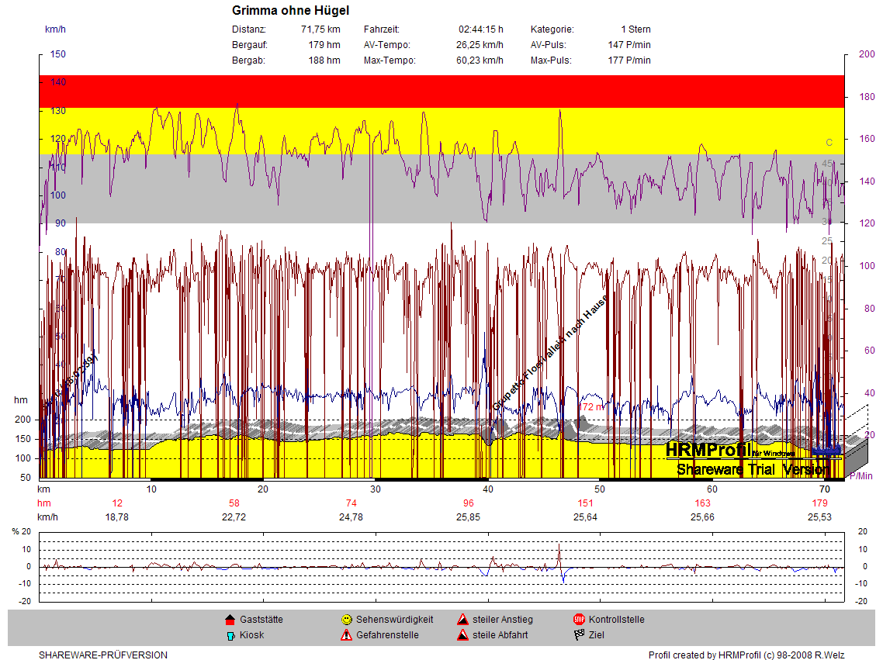The width and height of the screenshot is (883, 660).
Task: Click the HRMProfil Shareware Trial Version watermark
Action: click(x=750, y=459)
